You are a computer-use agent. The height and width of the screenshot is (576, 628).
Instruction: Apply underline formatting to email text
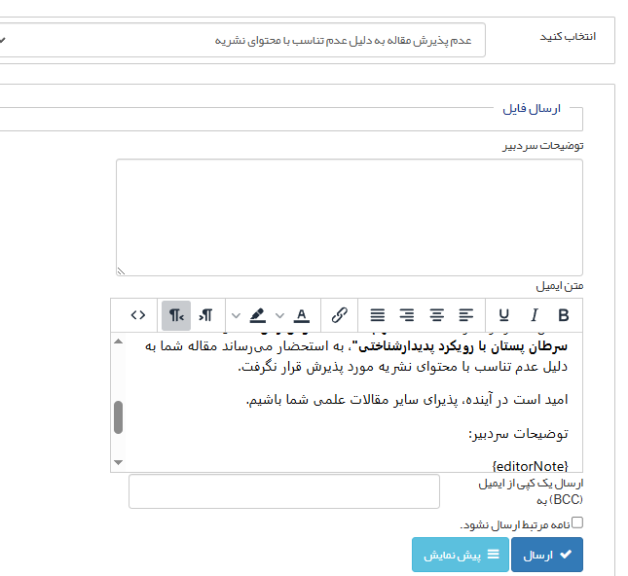(503, 315)
